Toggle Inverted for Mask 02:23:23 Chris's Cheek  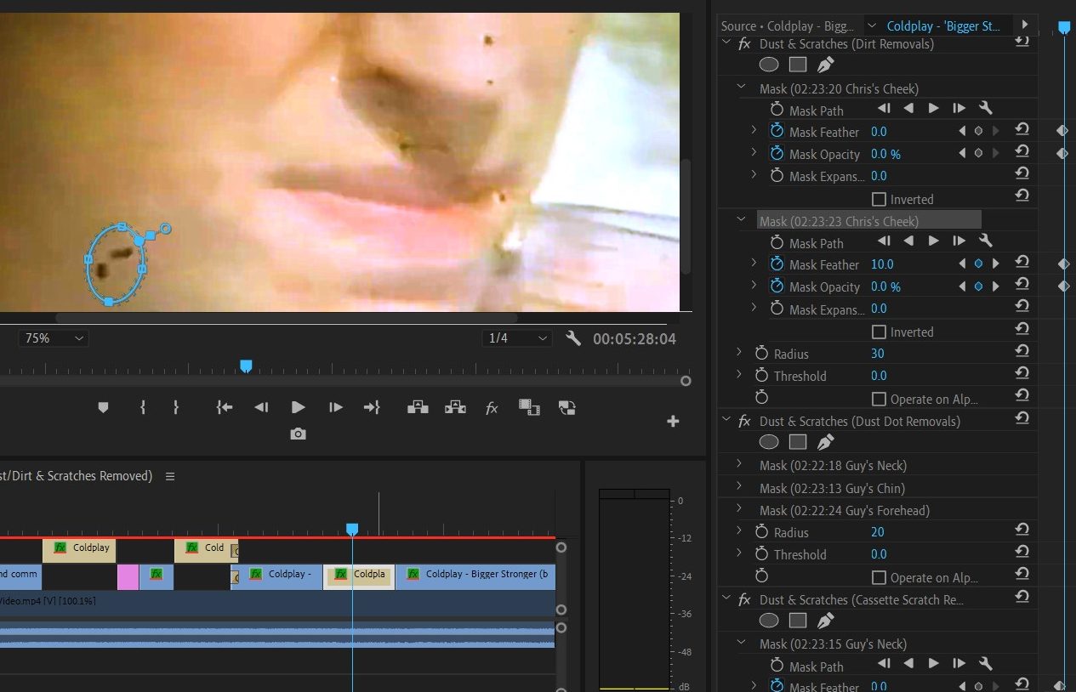[x=880, y=332]
